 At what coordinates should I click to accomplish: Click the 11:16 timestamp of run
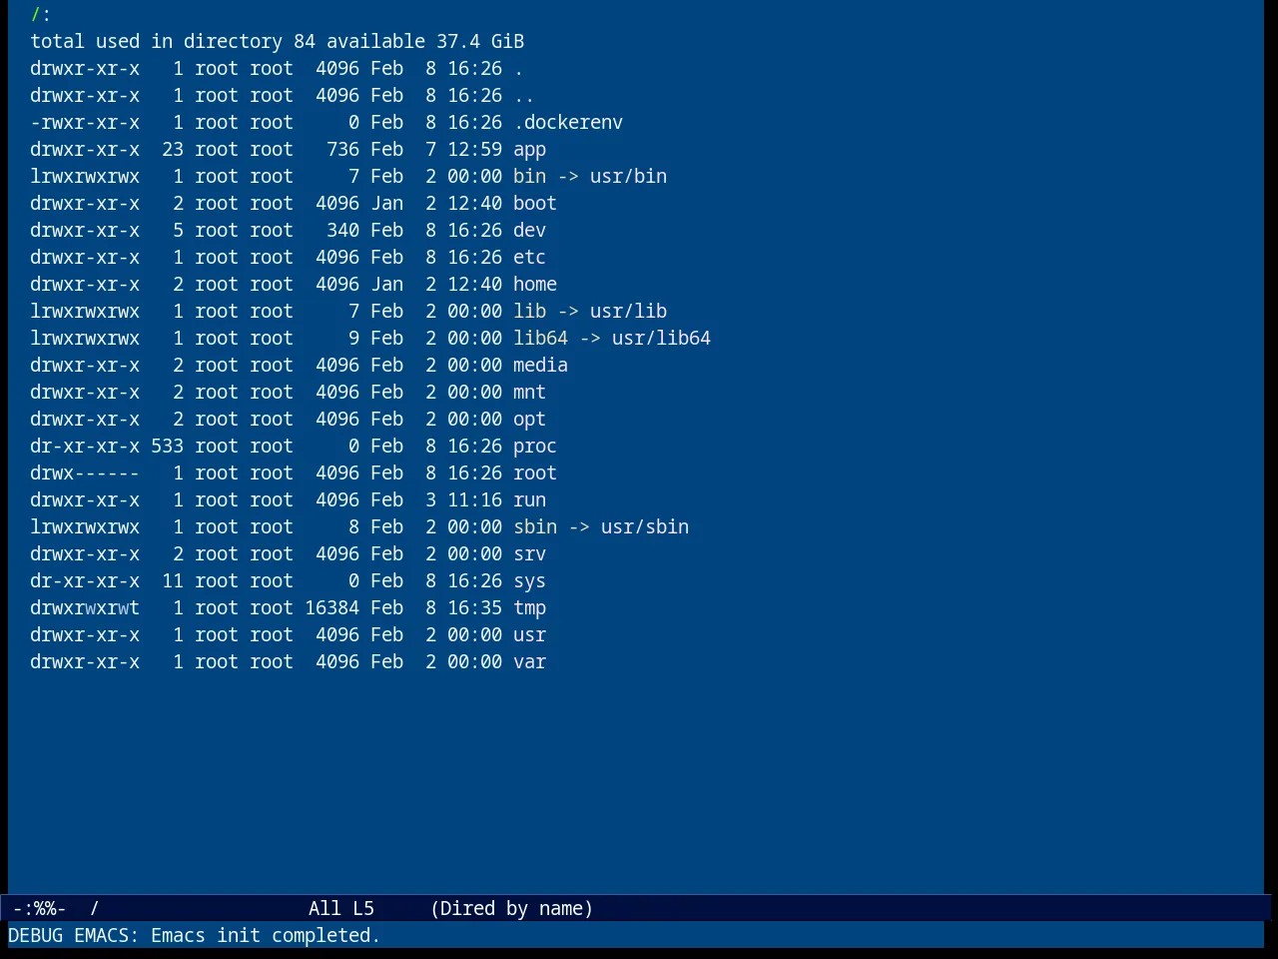click(474, 500)
